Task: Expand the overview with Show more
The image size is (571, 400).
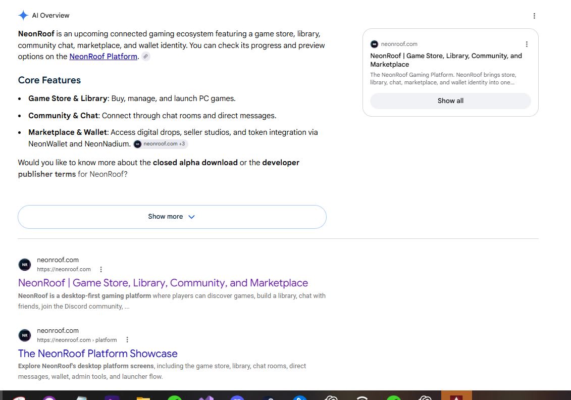Action: [x=172, y=217]
